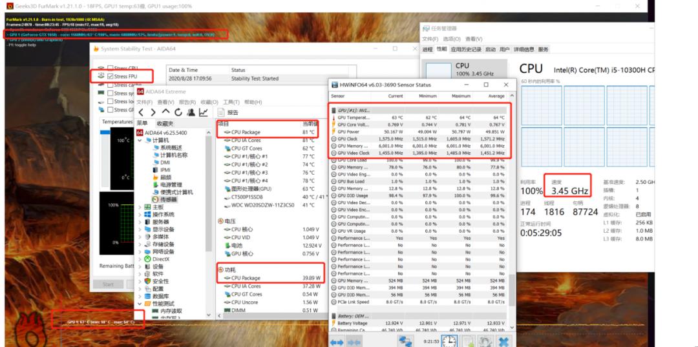Open the 工具(T) menu in AIDA64
The height and width of the screenshot is (347, 698).
click(x=231, y=102)
